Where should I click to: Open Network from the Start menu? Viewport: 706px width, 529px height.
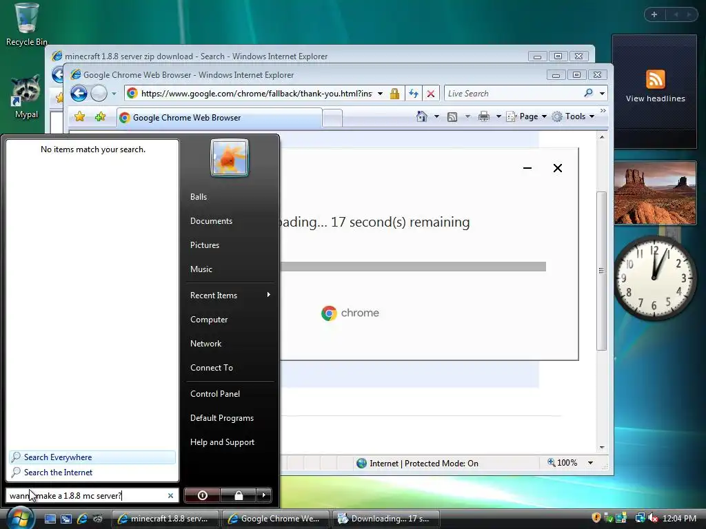coord(205,344)
